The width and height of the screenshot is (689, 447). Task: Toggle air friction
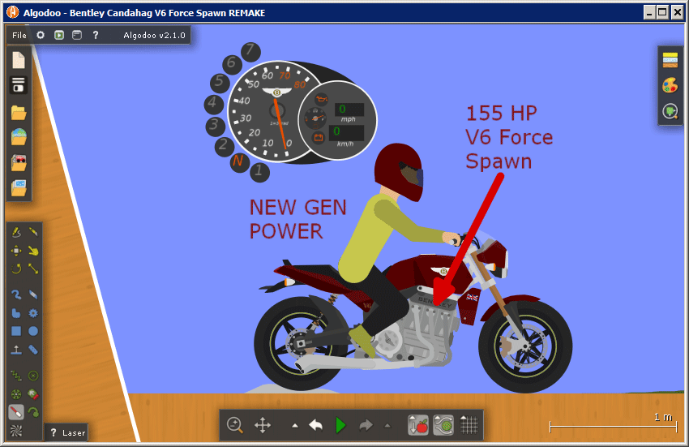[x=443, y=425]
